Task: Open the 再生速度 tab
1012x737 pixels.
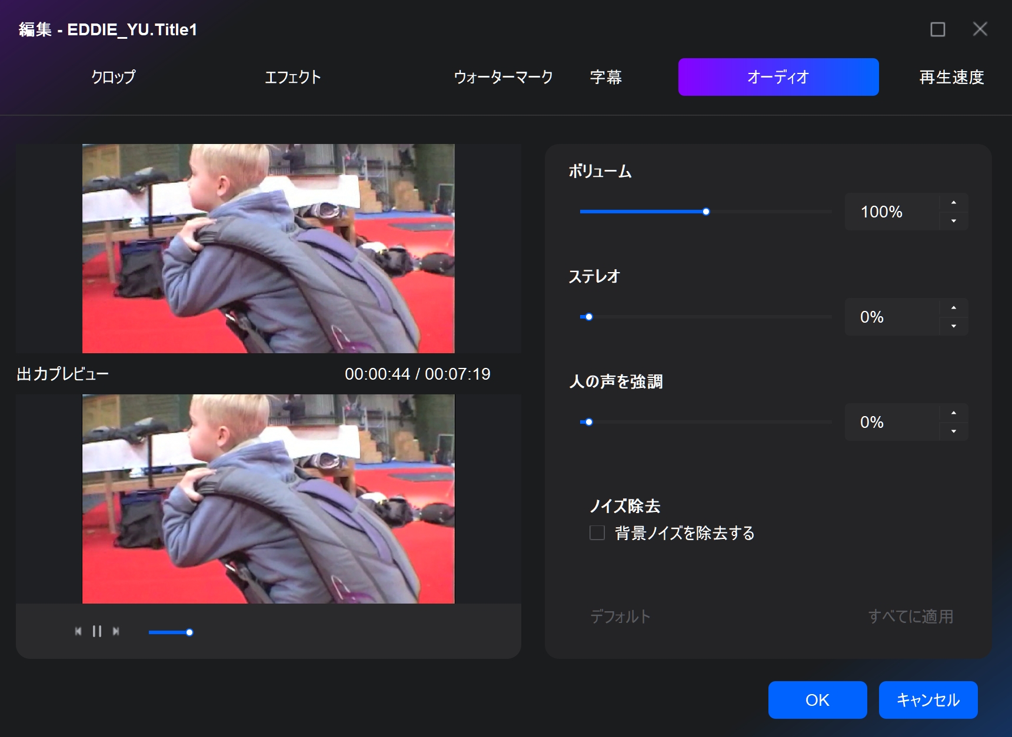Action: pyautogui.click(x=951, y=77)
